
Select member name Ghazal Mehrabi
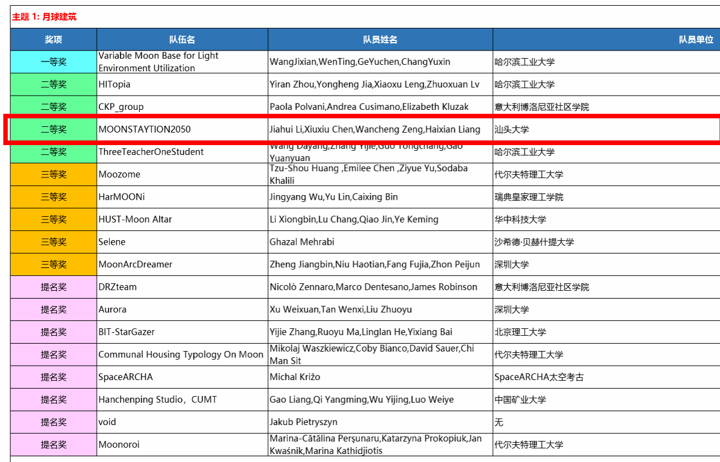pos(302,242)
